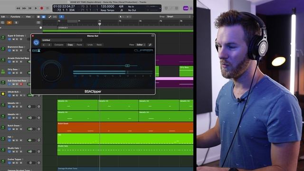The image size is (304, 171).
Task: Click the BSAClipper horizontal slider handle
Action: [x=127, y=66]
